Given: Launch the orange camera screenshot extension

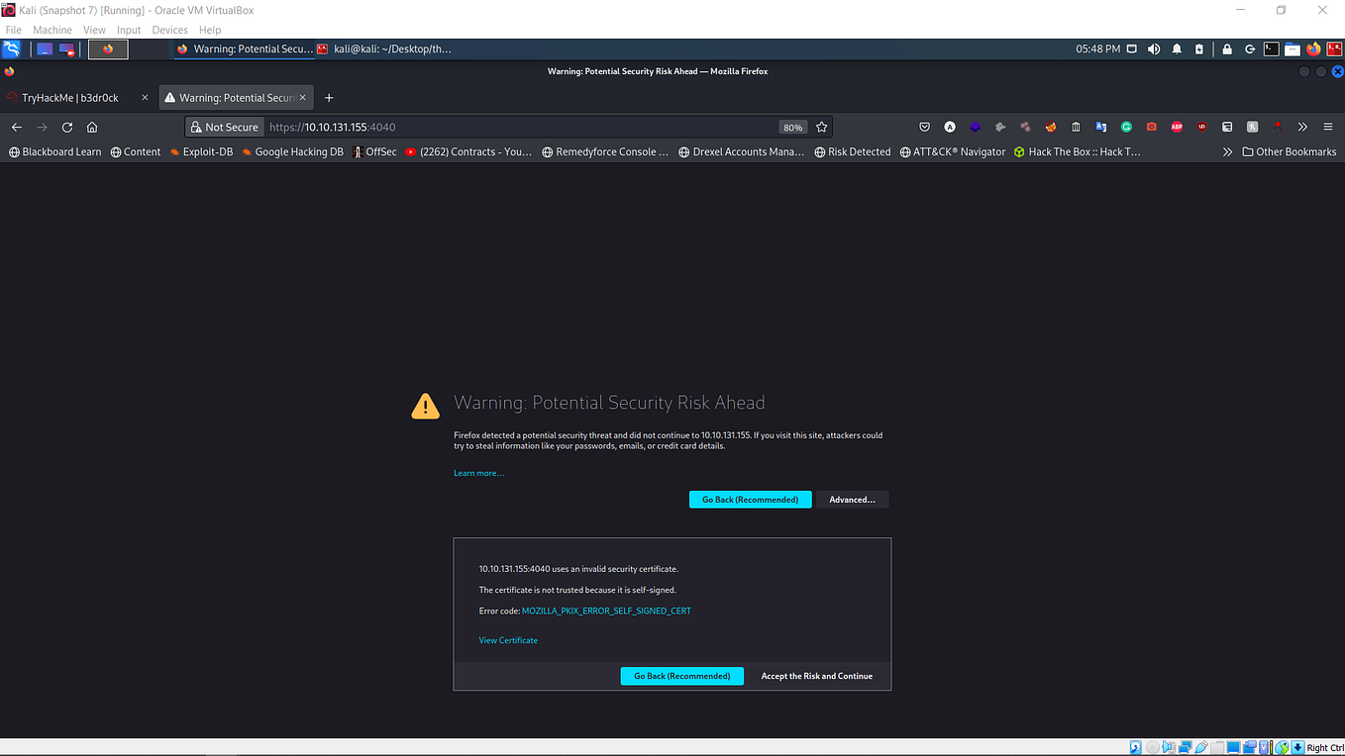Looking at the screenshot, I should coord(1152,127).
